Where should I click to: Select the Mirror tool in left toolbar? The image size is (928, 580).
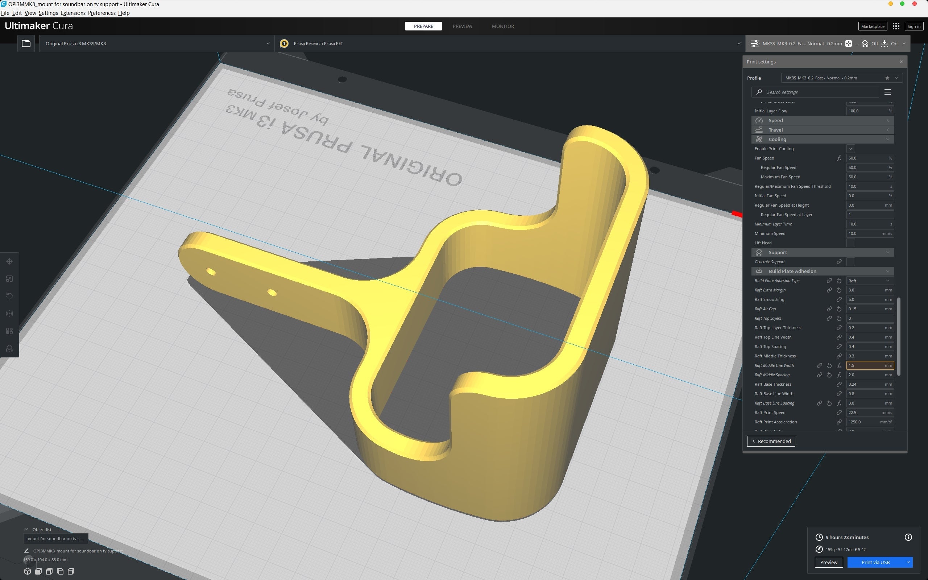[x=9, y=314]
